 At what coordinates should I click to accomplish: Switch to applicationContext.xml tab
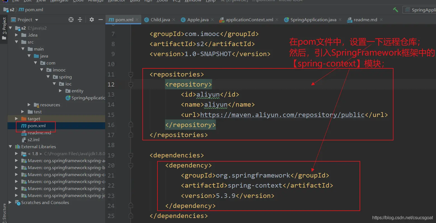(x=249, y=20)
